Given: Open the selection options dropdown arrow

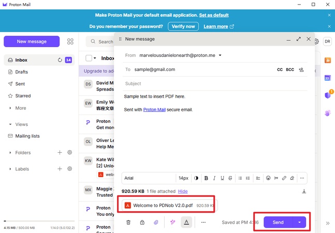Looking at the screenshot, I should pos(95,58).
